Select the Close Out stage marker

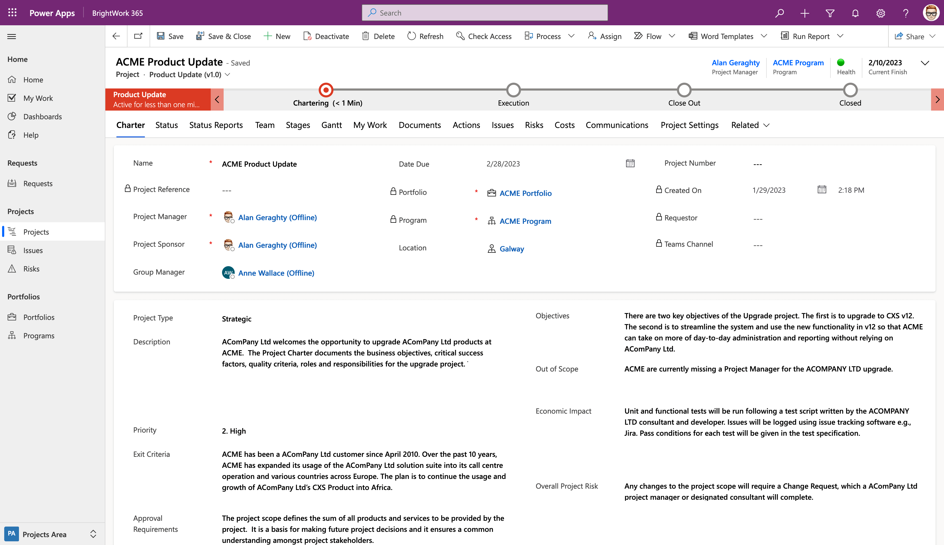(x=684, y=90)
